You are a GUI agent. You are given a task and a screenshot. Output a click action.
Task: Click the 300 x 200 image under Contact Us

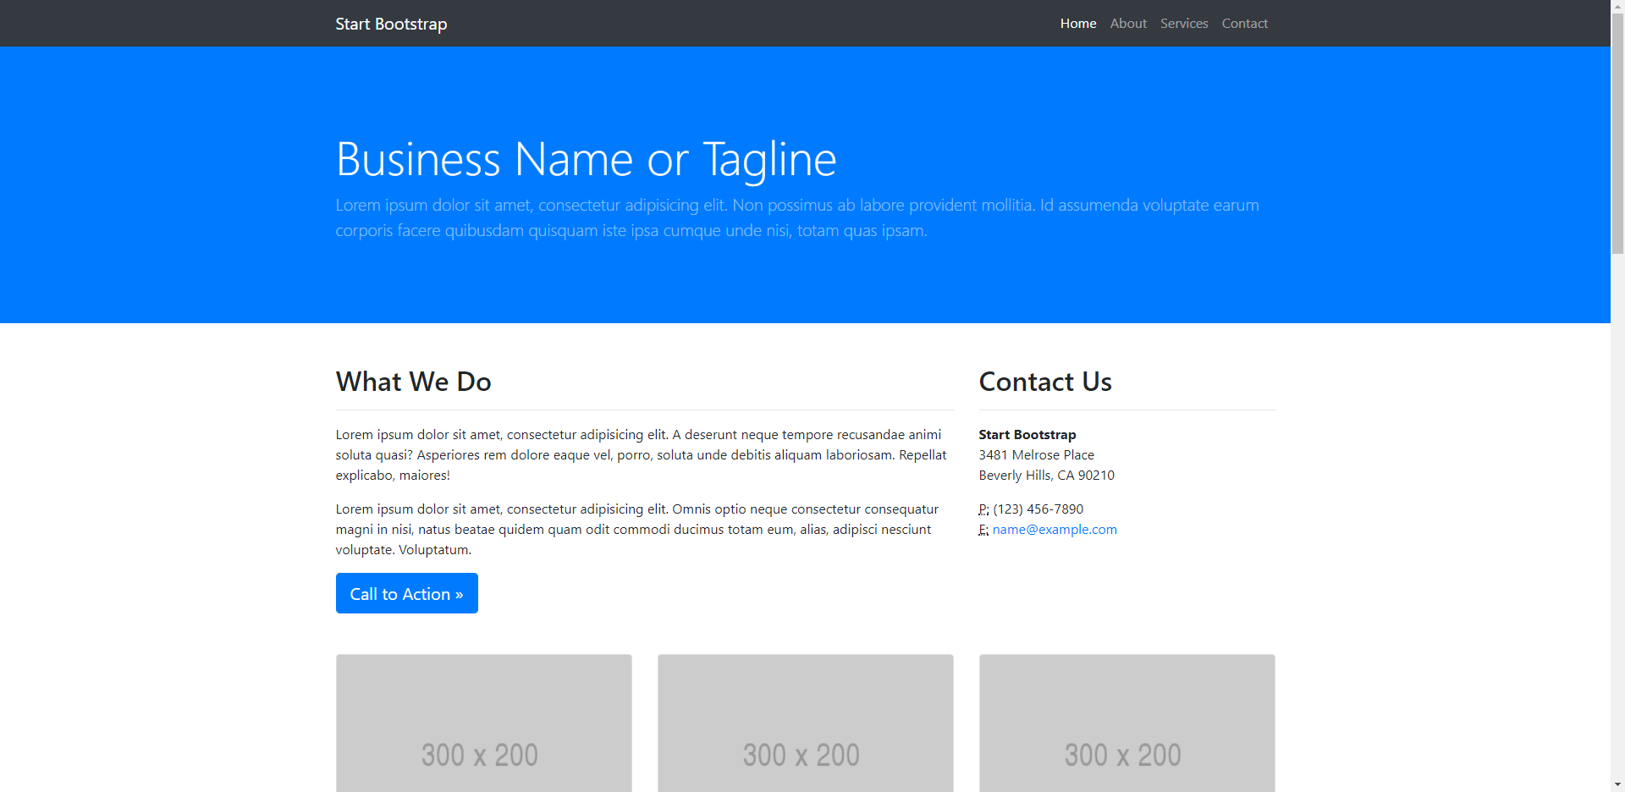click(x=1127, y=723)
